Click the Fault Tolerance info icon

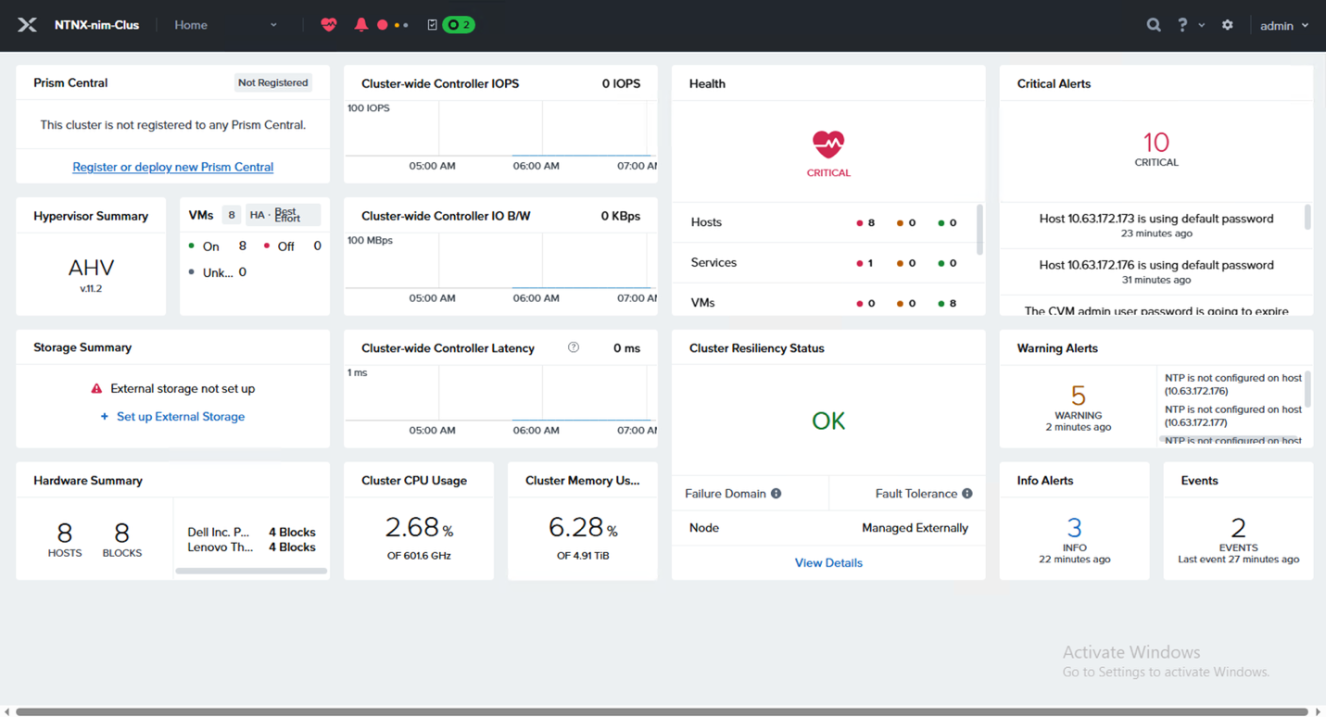tap(967, 494)
